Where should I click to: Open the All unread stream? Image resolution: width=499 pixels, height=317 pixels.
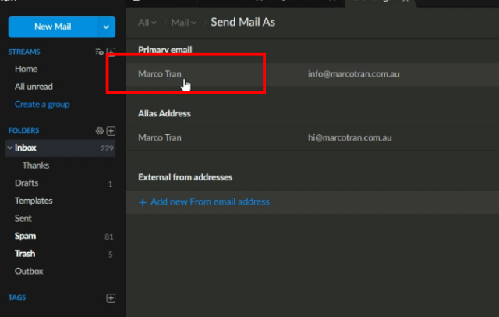[x=34, y=87]
